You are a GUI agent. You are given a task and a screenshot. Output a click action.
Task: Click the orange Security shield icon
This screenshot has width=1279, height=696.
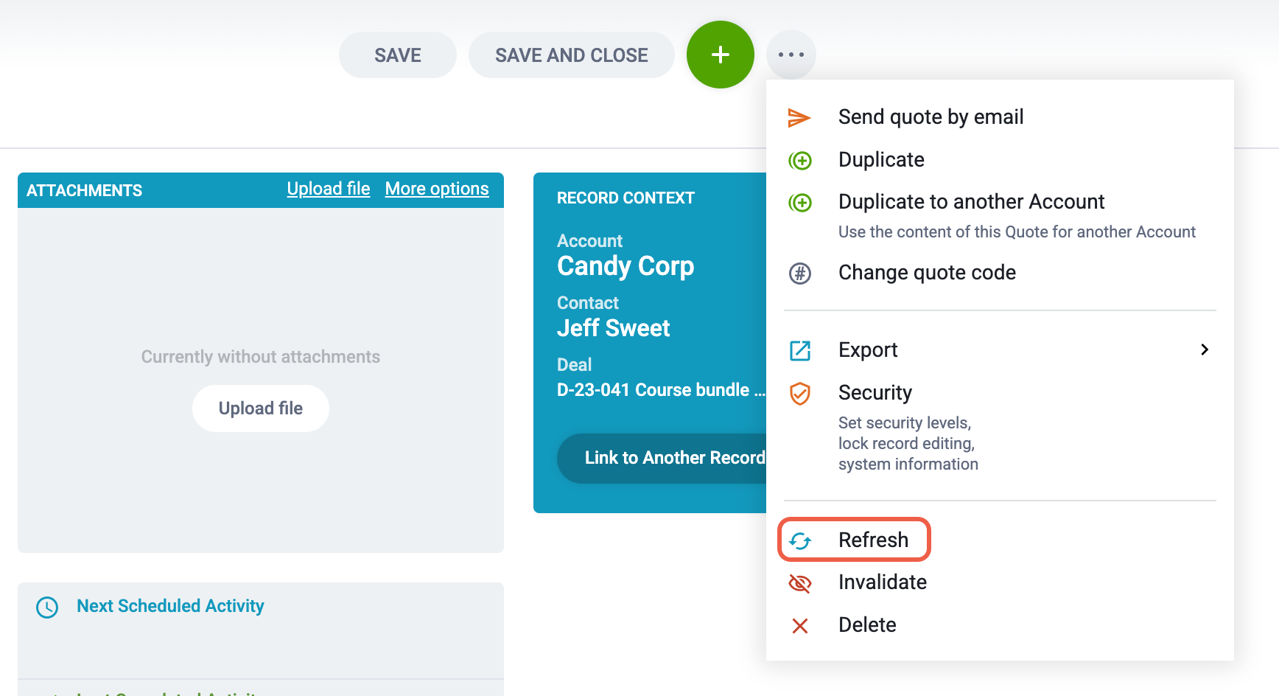(x=800, y=394)
